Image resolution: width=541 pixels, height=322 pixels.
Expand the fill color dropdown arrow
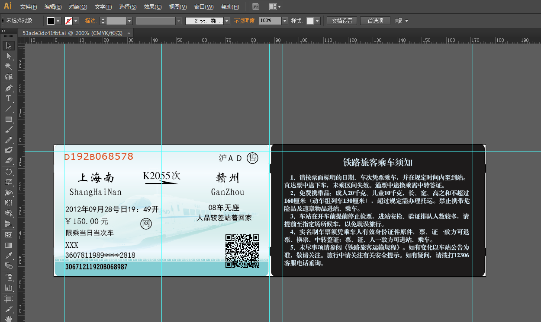58,21
